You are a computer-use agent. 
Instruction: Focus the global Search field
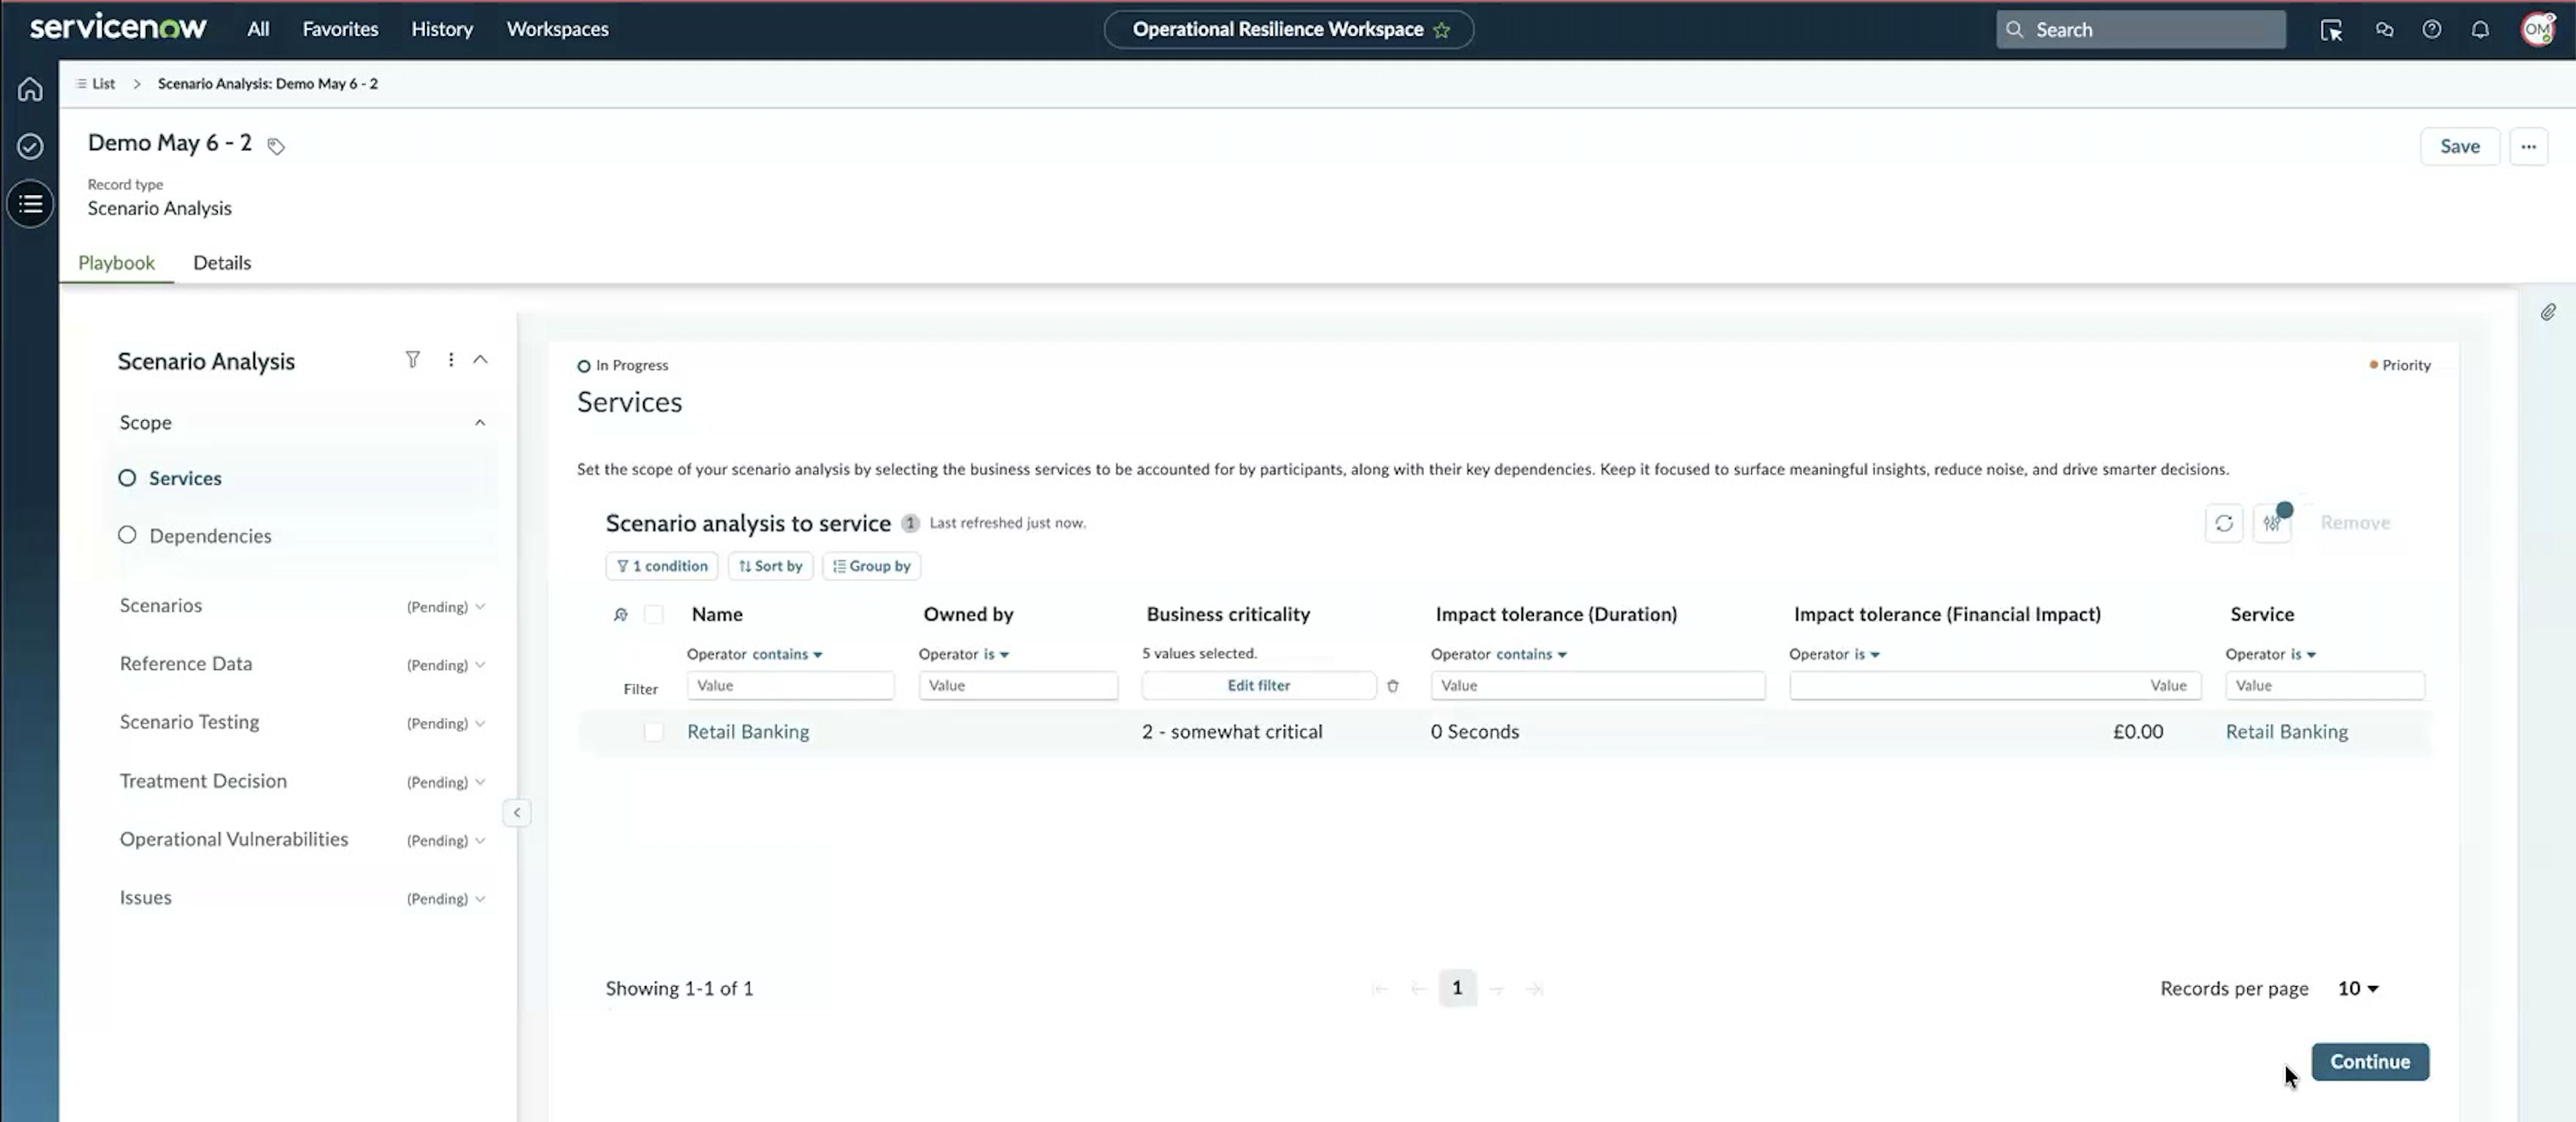click(x=2140, y=30)
